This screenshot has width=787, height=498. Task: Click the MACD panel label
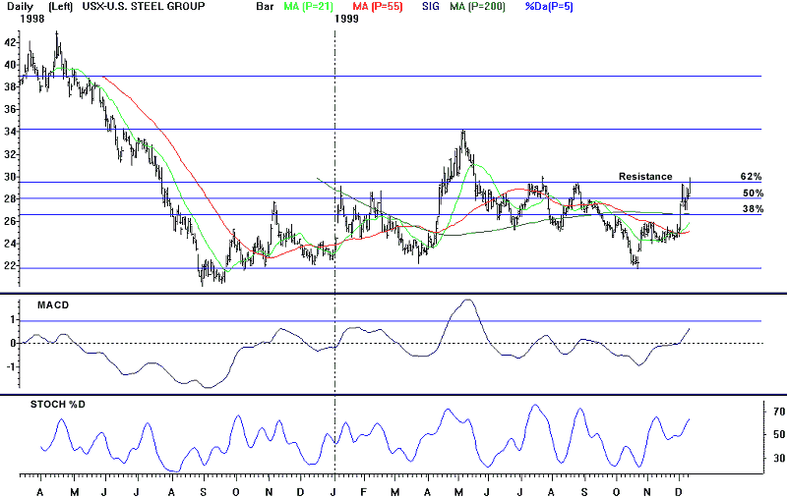coord(53,305)
